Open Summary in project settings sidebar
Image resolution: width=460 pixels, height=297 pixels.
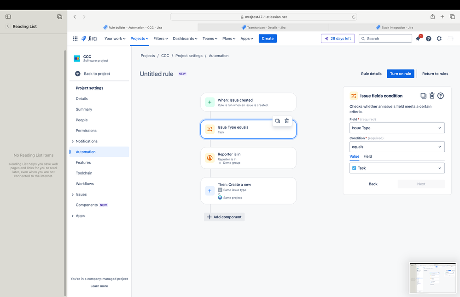click(x=84, y=109)
